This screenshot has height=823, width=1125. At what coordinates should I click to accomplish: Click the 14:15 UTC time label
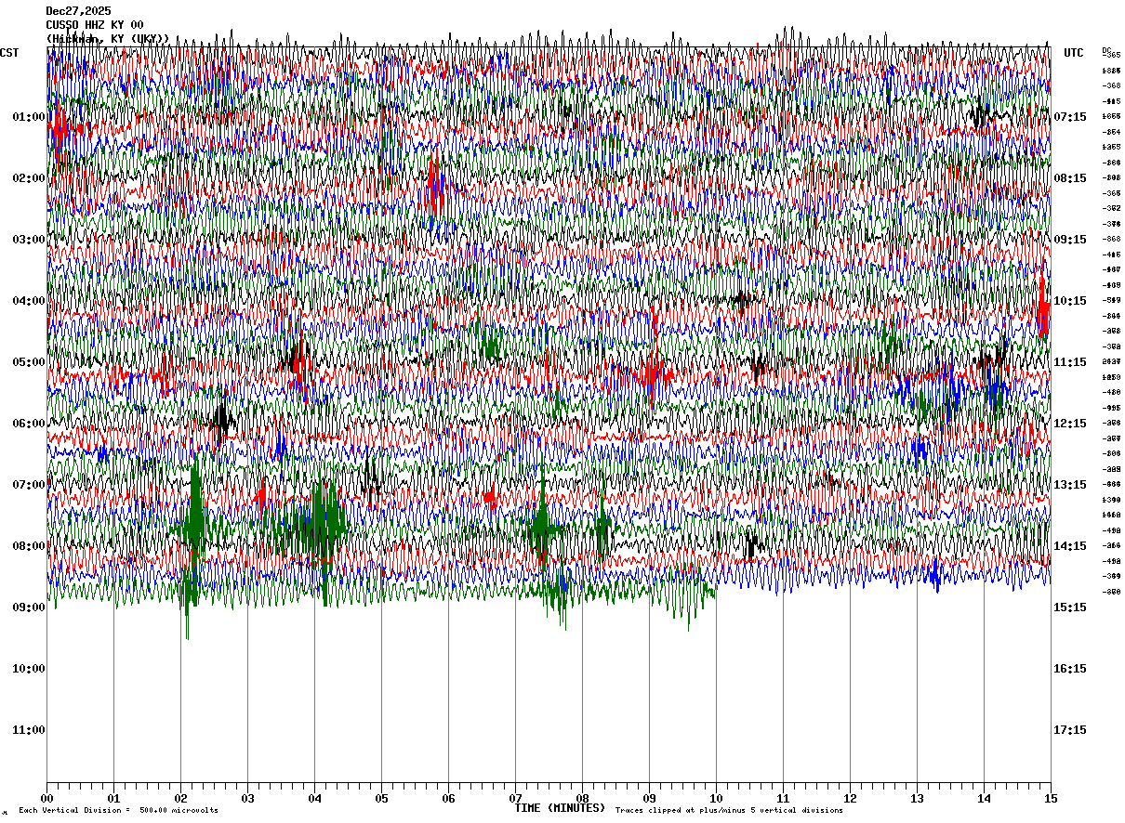[x=1070, y=546]
